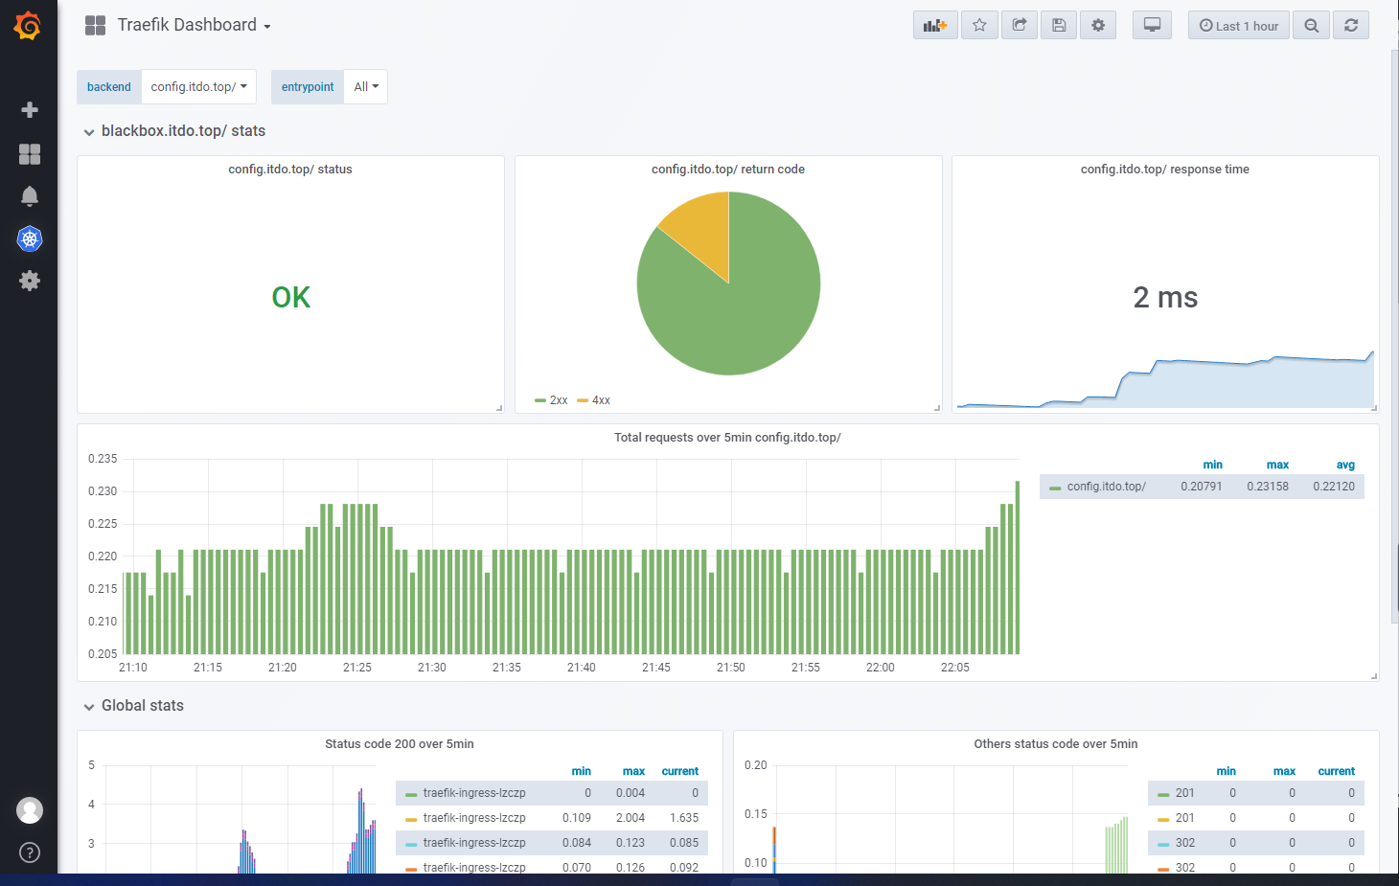1399x886 pixels.
Task: Sort requests legend by avg
Action: (x=1345, y=465)
